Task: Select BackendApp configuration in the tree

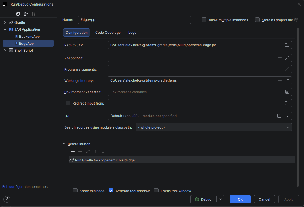Action: [29, 37]
